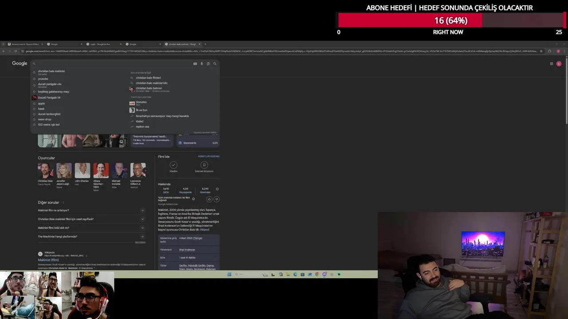Select suggestion 'Ducati Panigale V4' with thumbnail
568x319 pixels.
pyautogui.click(x=49, y=97)
